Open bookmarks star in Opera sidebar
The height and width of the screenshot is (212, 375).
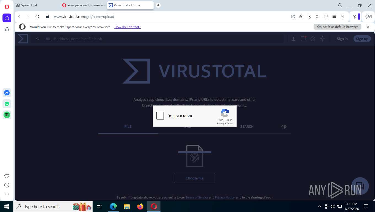pyautogui.click(x=7, y=29)
